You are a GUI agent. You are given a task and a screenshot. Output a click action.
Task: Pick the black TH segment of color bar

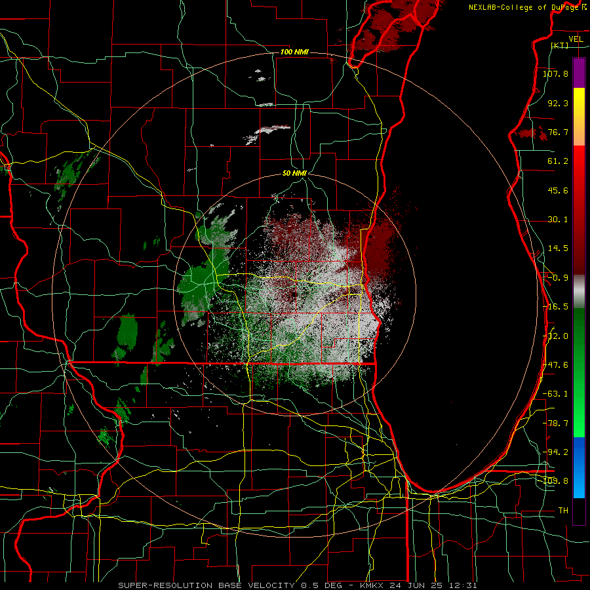(579, 511)
